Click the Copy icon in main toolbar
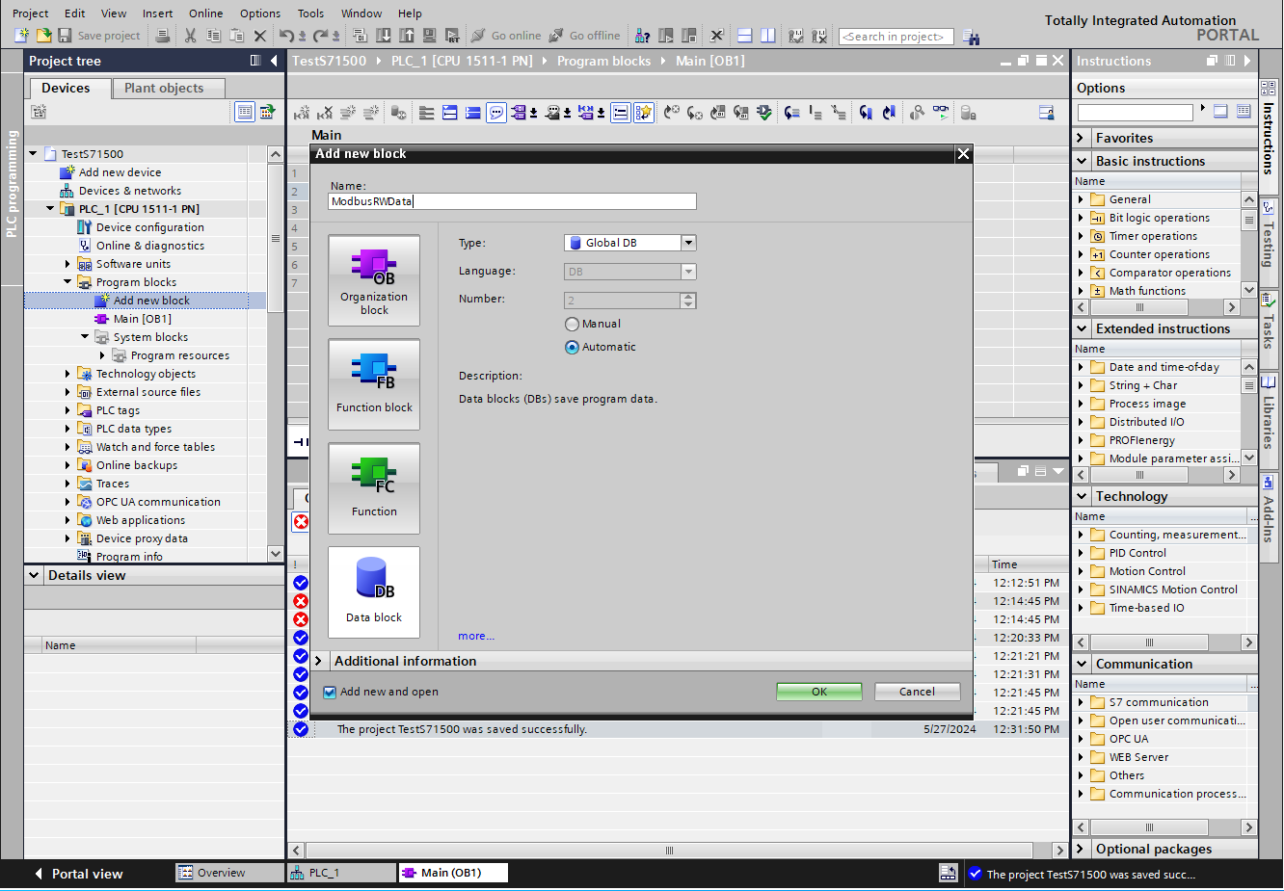Screen dimensions: 1284x891 coord(213,36)
